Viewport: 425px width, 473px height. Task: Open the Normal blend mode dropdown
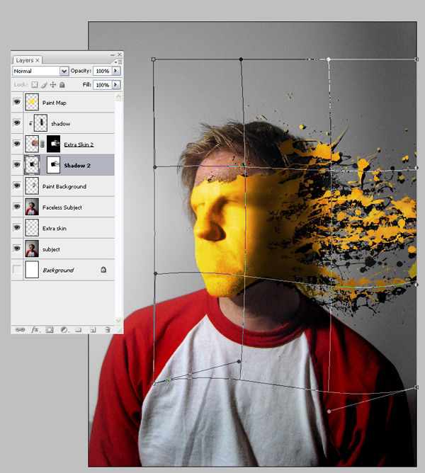pyautogui.click(x=40, y=72)
